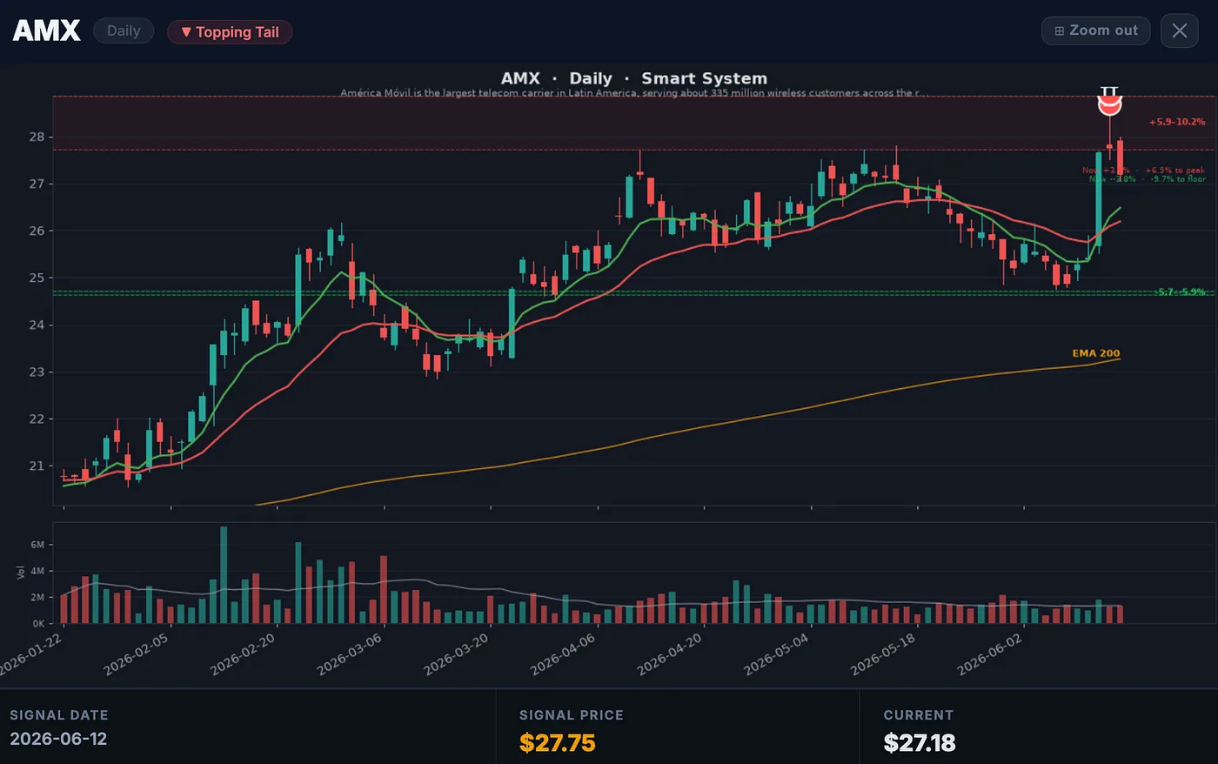Click the SIGNAL PRICE label

[x=572, y=715]
